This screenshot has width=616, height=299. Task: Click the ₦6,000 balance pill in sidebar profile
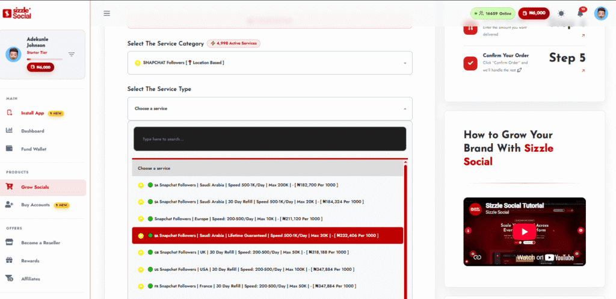coord(40,67)
